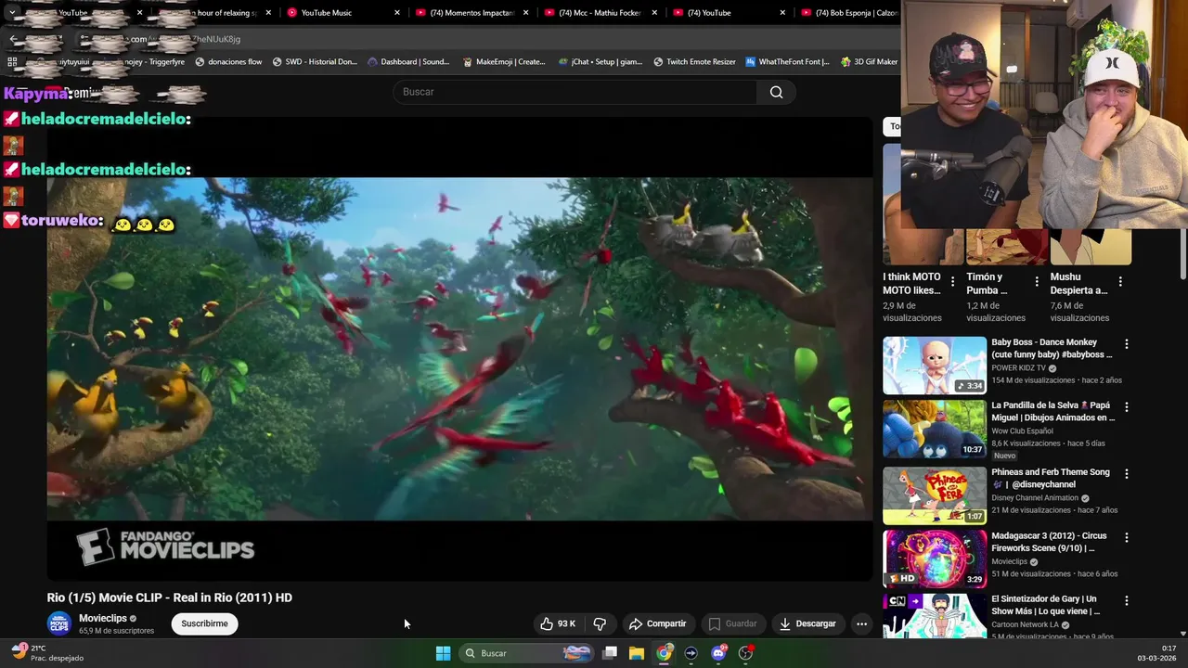Open El Sintetizador de Gary thumbnail
Screen dimensions: 1188x668
pos(935,616)
